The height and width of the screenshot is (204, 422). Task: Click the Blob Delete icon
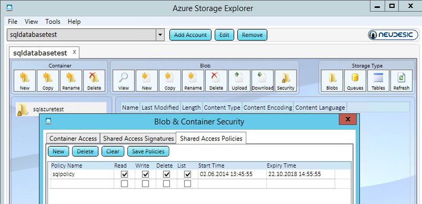point(216,81)
